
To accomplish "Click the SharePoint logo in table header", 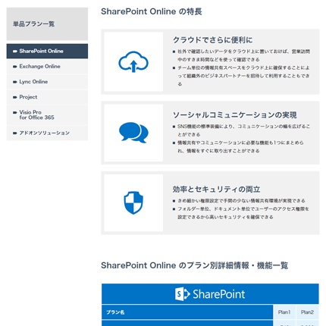I will pyautogui.click(x=210, y=294).
